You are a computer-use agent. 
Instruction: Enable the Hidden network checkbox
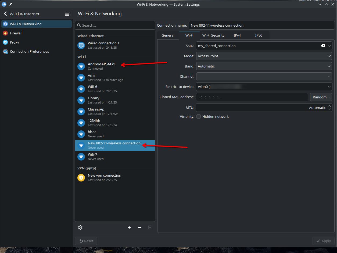tap(199, 116)
